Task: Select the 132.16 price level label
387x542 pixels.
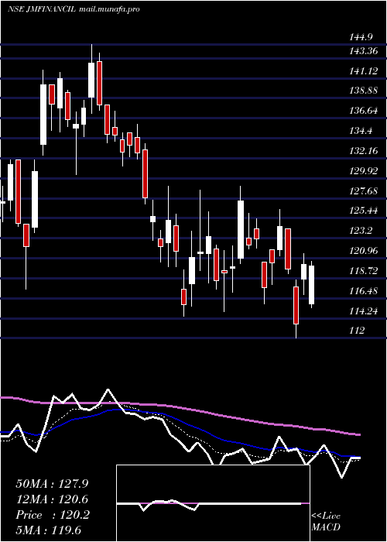Action: (363, 151)
